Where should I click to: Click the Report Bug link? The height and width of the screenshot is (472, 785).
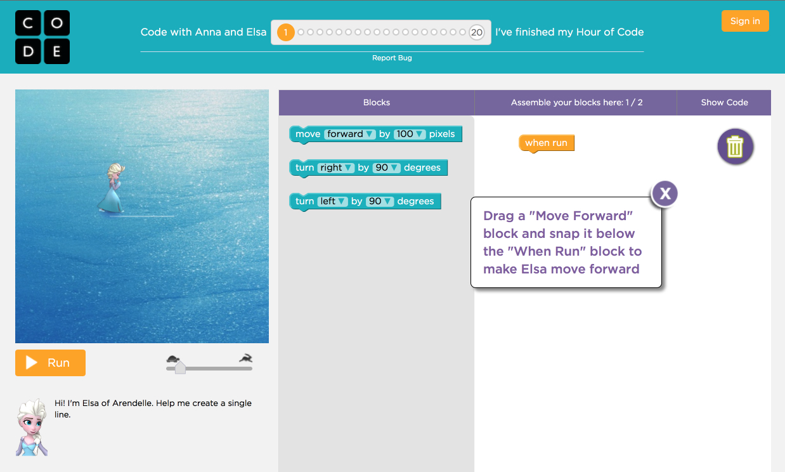click(x=392, y=58)
